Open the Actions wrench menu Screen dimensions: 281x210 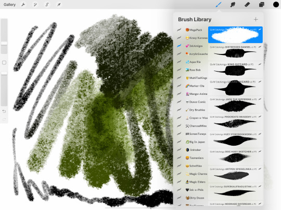[23, 5]
